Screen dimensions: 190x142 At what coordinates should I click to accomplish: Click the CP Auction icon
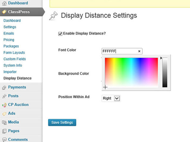[4, 105]
